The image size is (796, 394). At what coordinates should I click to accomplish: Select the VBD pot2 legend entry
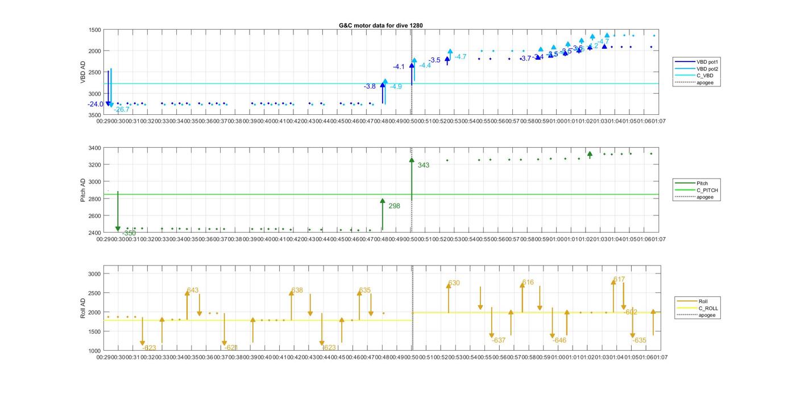708,69
